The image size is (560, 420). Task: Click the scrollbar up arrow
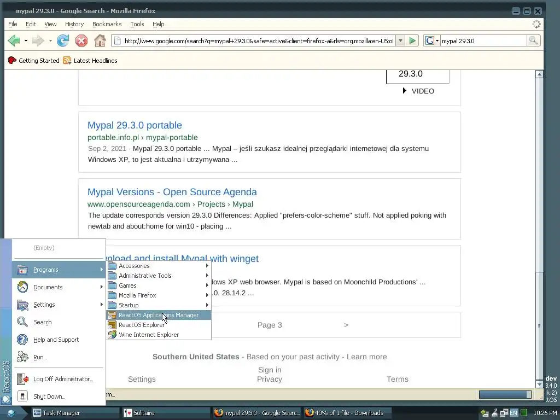point(539,74)
